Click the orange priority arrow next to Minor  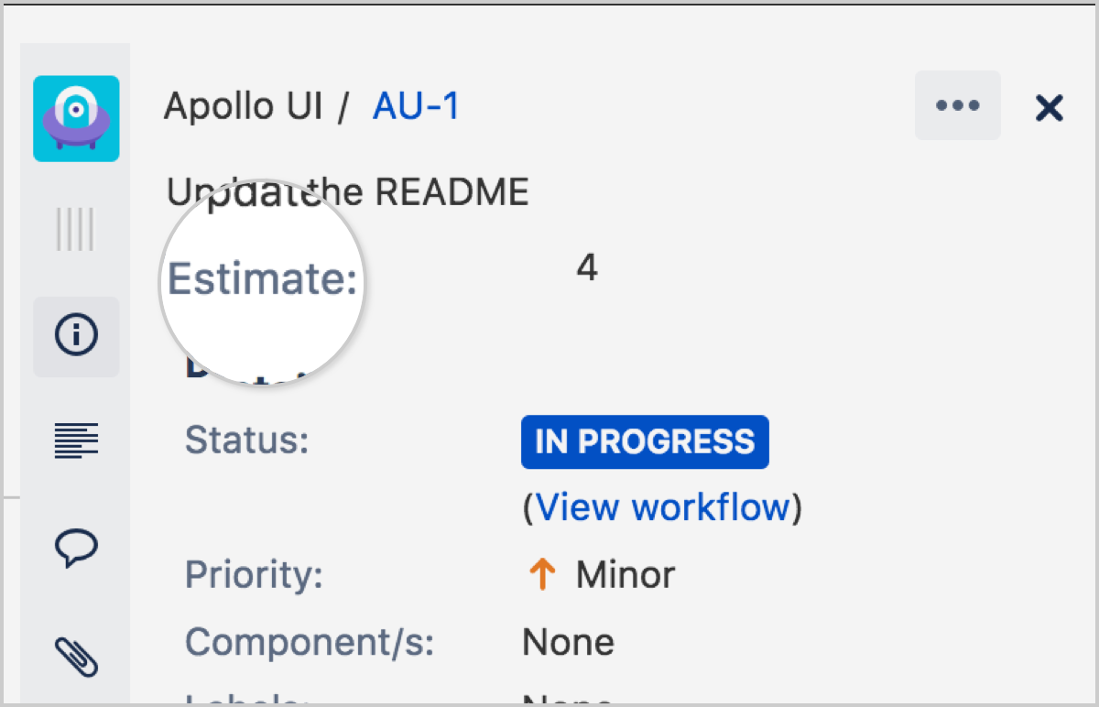(x=541, y=574)
